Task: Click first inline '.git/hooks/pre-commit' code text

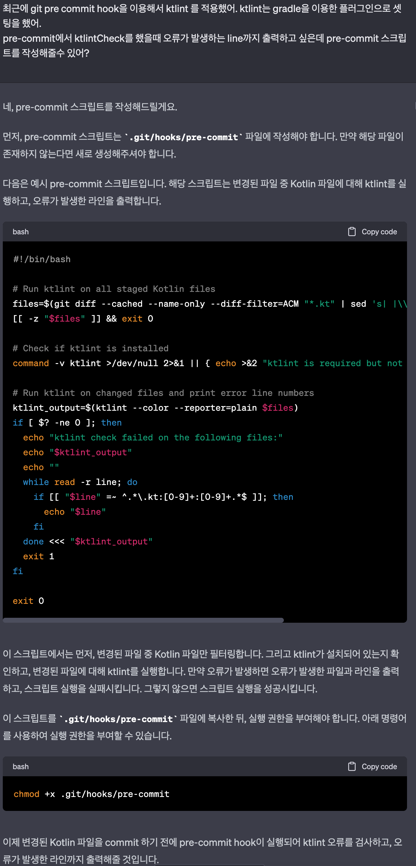Action: click(x=184, y=137)
